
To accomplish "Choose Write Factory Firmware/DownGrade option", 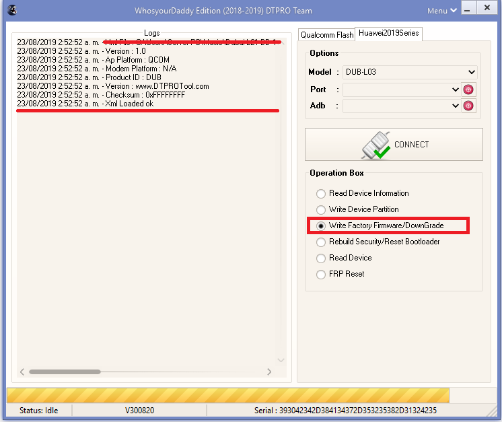I will [380, 225].
